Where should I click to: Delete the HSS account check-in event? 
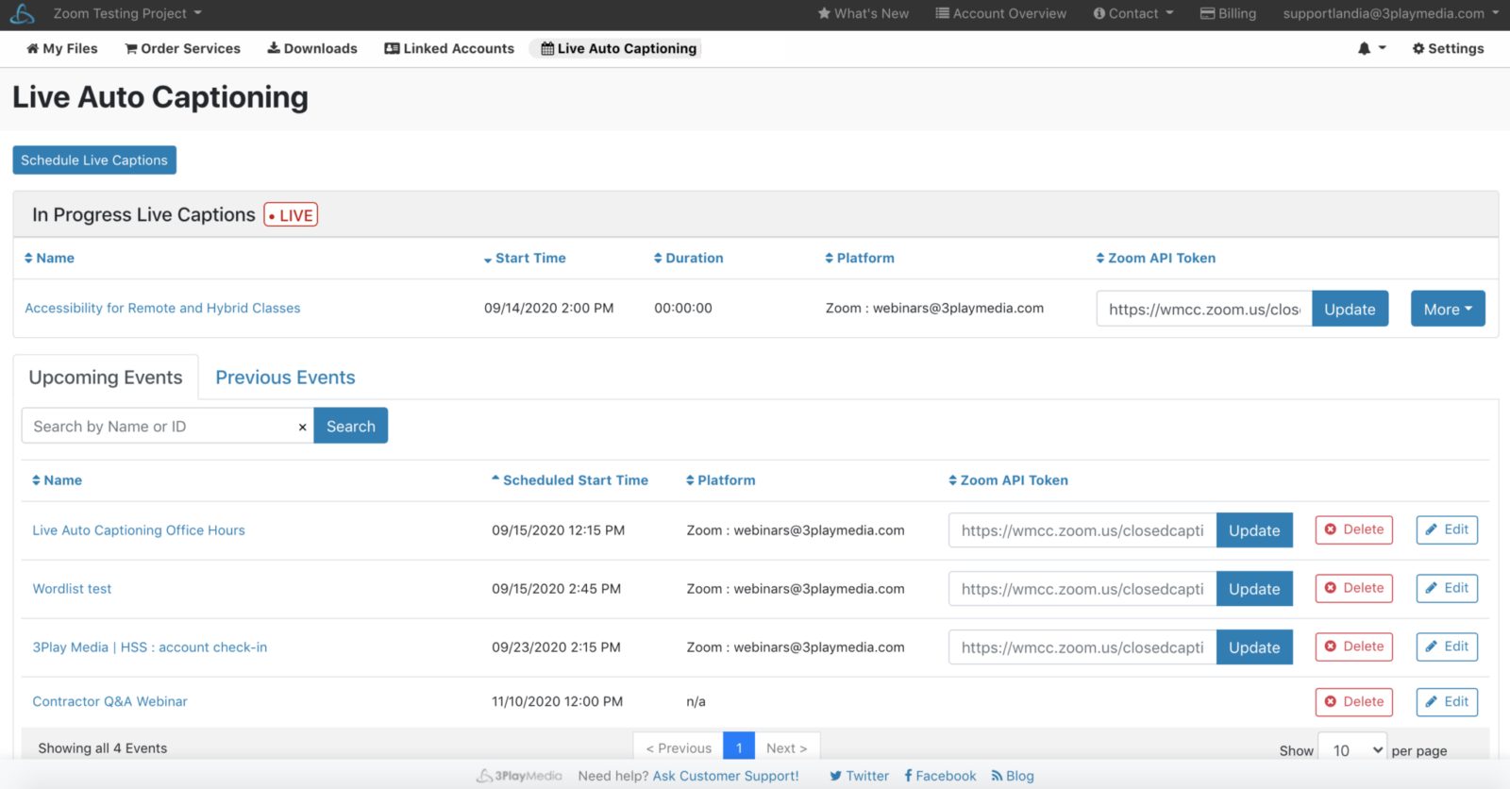coord(1354,646)
